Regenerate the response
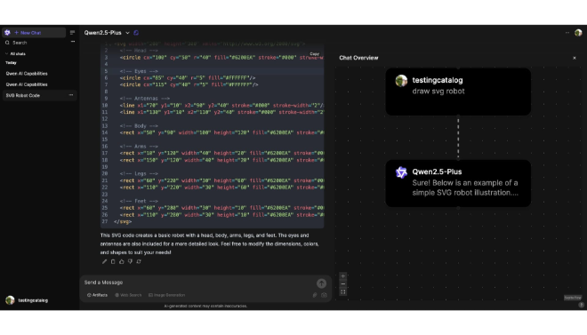Screen dimensions: 587x335 tap(139, 262)
